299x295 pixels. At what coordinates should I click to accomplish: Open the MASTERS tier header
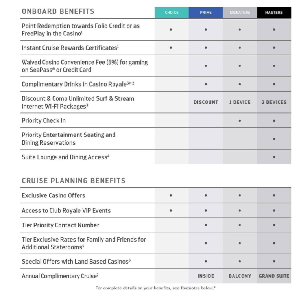pos(274,13)
